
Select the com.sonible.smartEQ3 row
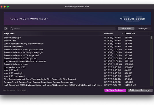click(x=76, y=67)
